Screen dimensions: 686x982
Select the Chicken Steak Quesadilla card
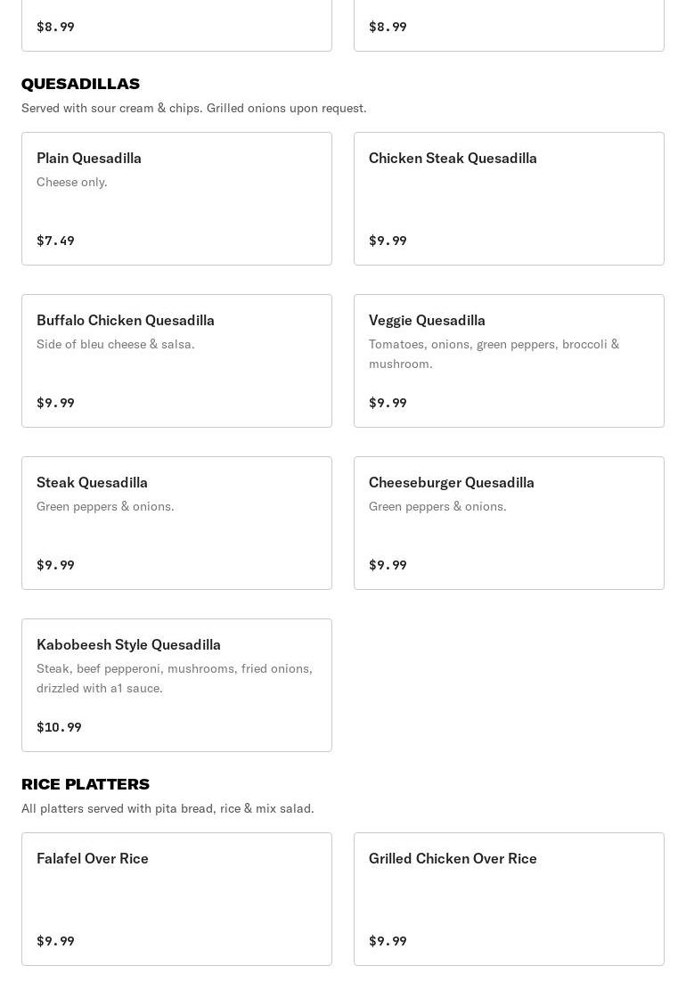point(509,199)
